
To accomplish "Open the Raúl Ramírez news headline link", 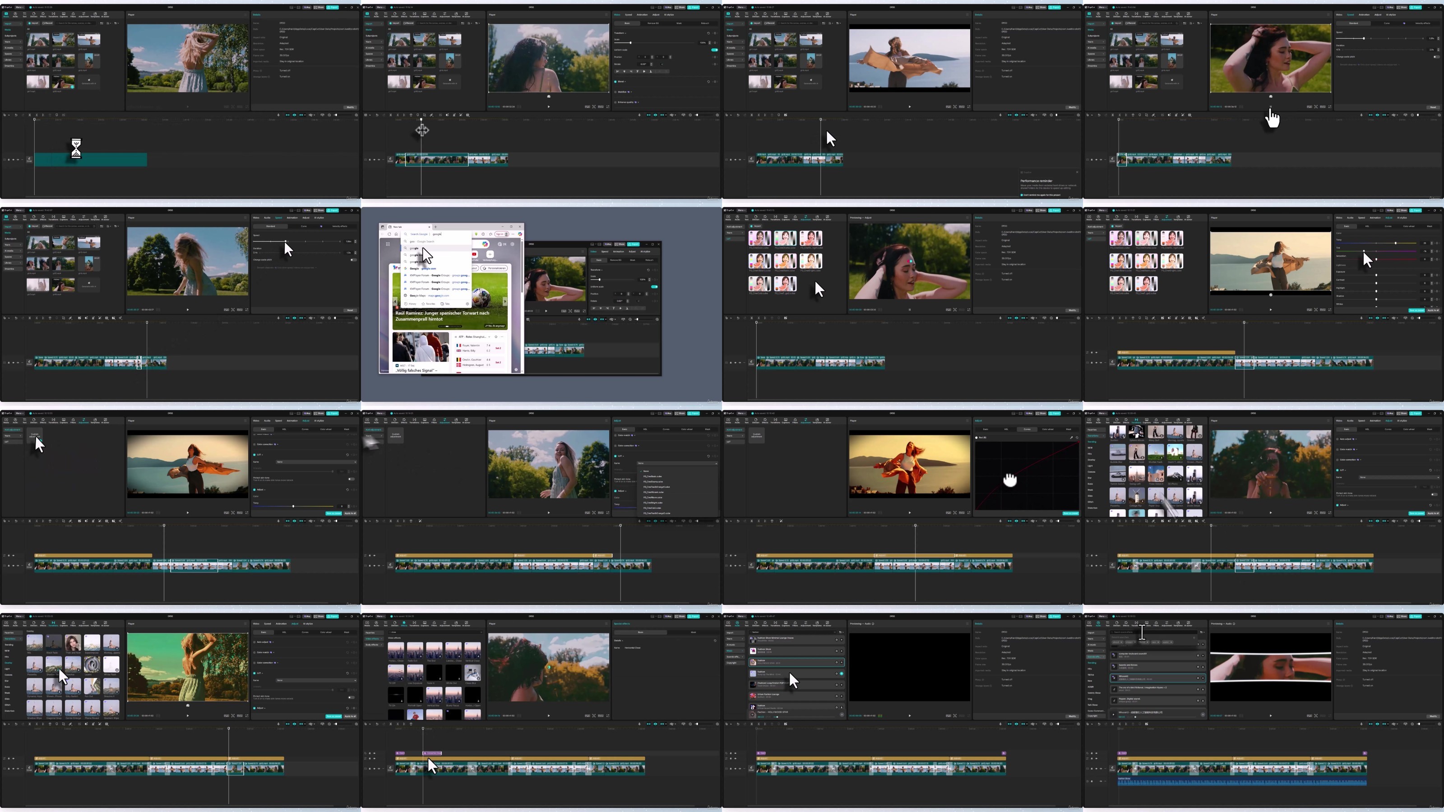I will tap(442, 316).
